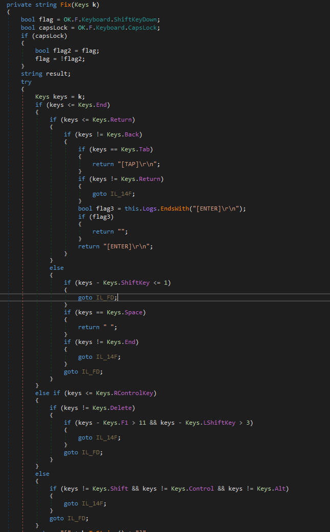Click the 'bool flag2 = flag;' statement
The height and width of the screenshot is (532, 330).
67,51
